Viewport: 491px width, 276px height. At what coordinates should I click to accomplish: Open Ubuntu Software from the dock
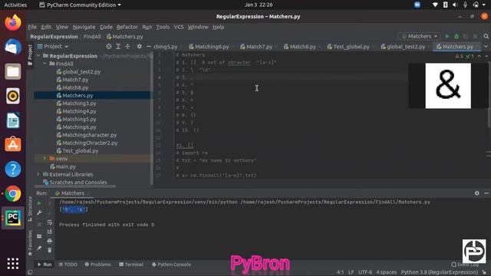(13, 145)
